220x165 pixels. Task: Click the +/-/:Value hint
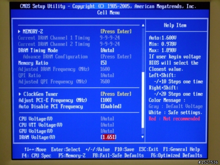[x=98, y=149]
